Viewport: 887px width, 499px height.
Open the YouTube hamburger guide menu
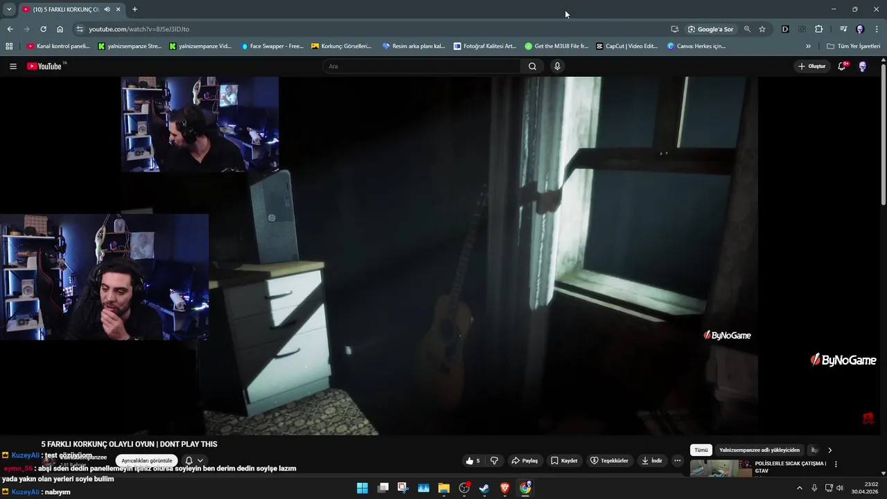click(x=12, y=66)
